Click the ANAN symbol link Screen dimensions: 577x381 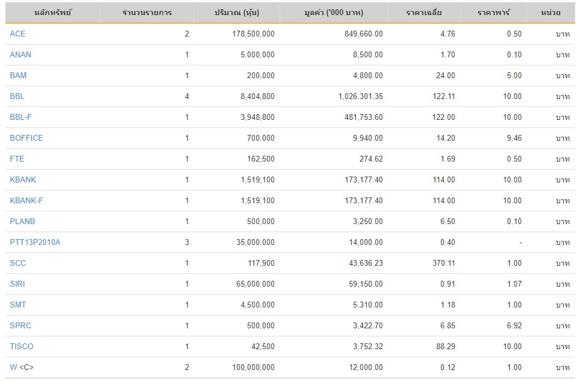pos(21,54)
